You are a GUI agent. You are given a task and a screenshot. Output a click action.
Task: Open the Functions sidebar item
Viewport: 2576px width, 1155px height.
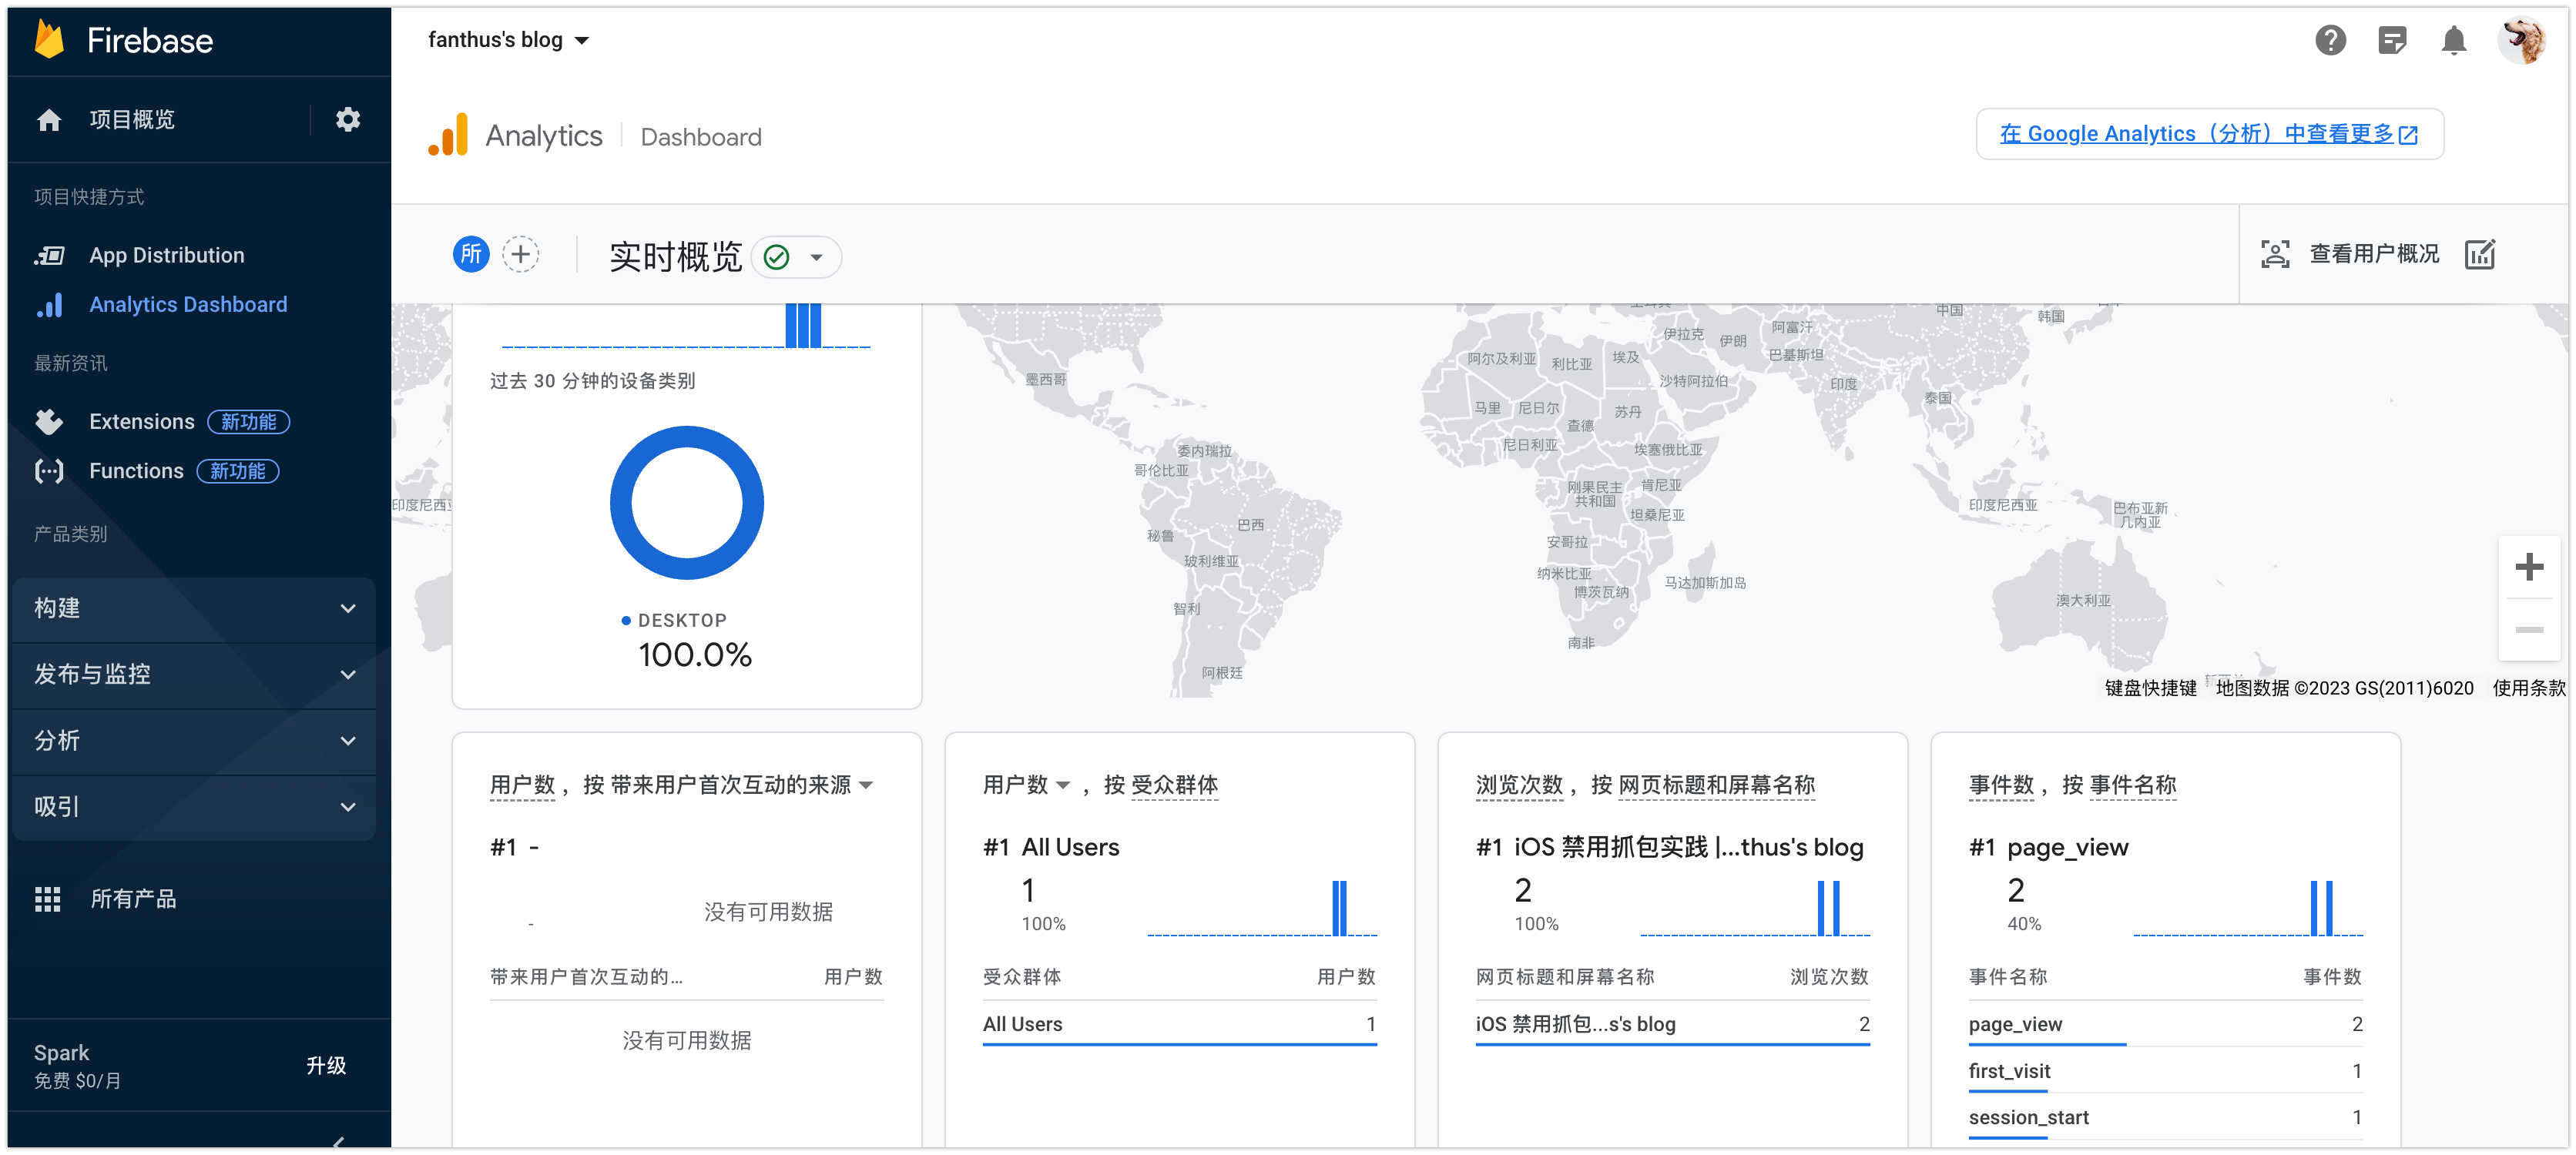(x=136, y=471)
